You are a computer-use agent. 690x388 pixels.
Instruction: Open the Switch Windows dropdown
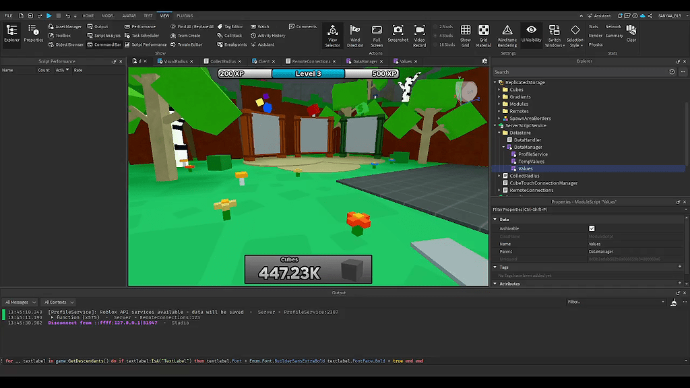pyautogui.click(x=554, y=32)
